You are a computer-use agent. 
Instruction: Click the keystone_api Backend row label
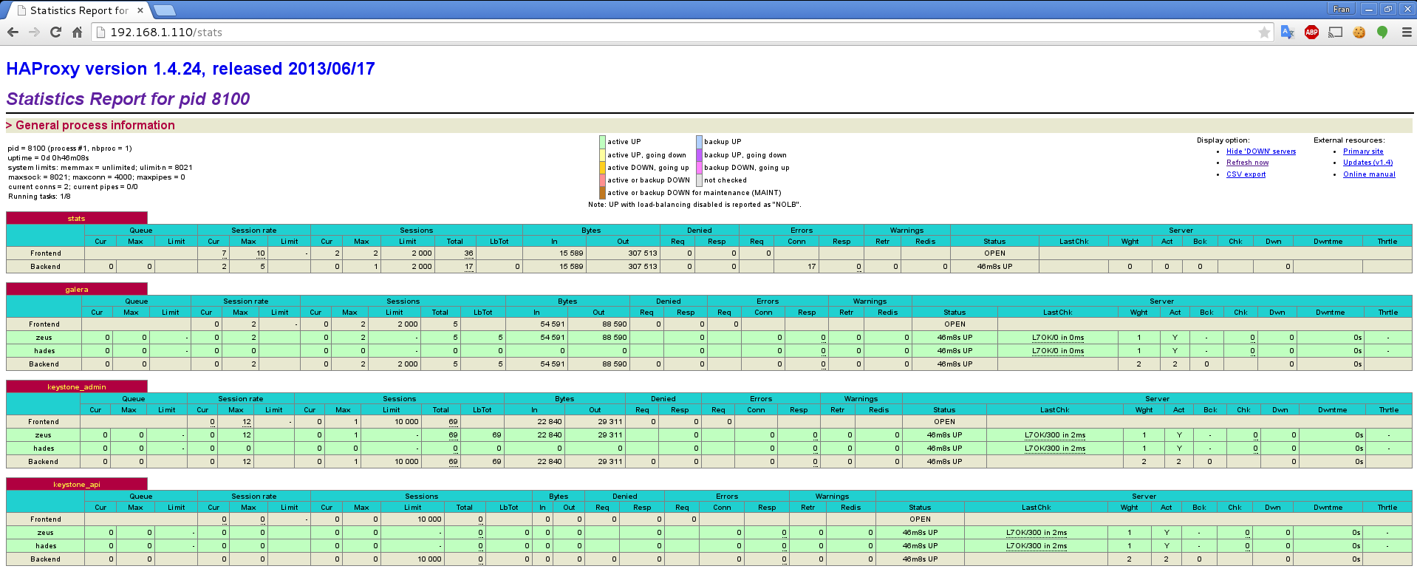(45, 559)
